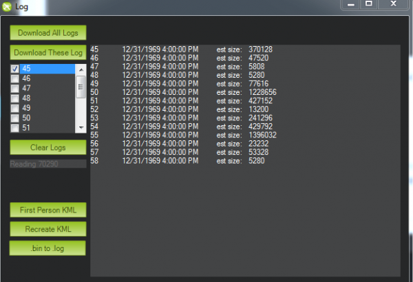Image resolution: width=413 pixels, height=282 pixels.
Task: Close the Log window
Action: tap(393, 4)
